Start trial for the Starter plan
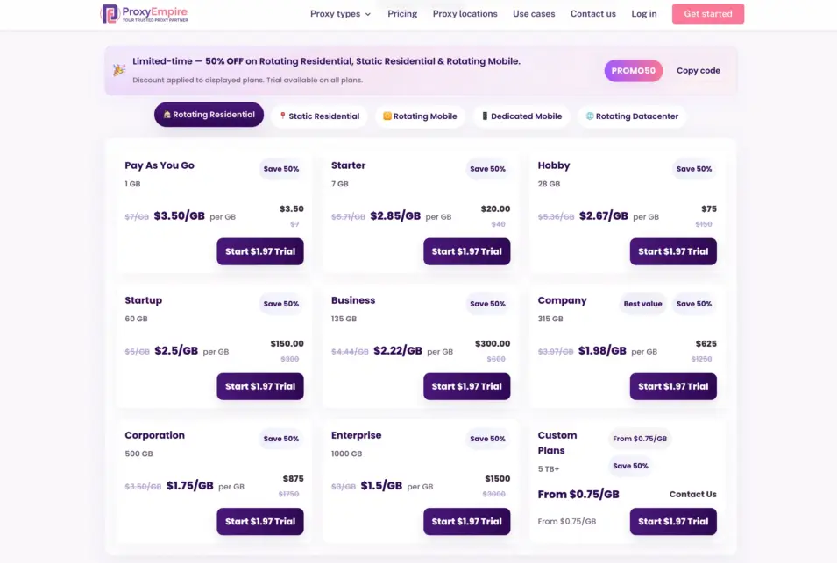The height and width of the screenshot is (563, 837). tap(466, 251)
